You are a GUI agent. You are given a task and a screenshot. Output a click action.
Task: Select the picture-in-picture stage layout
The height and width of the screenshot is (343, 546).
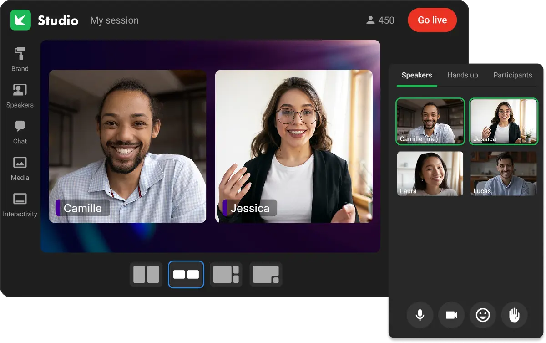pyautogui.click(x=266, y=274)
